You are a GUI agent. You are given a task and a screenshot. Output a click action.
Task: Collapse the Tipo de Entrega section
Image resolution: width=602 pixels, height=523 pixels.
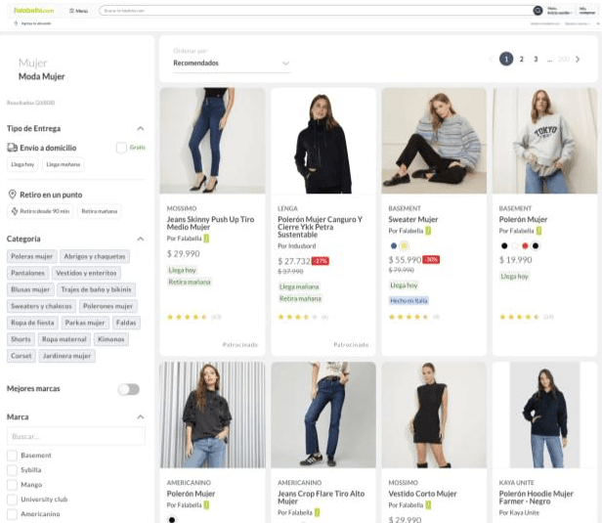[141, 129]
